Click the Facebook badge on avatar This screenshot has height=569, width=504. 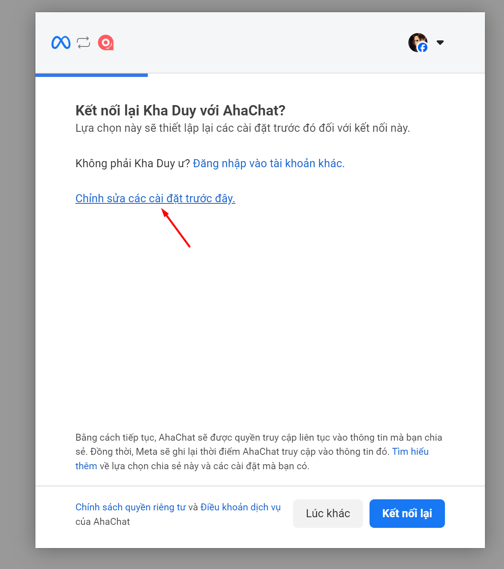pyautogui.click(x=422, y=48)
